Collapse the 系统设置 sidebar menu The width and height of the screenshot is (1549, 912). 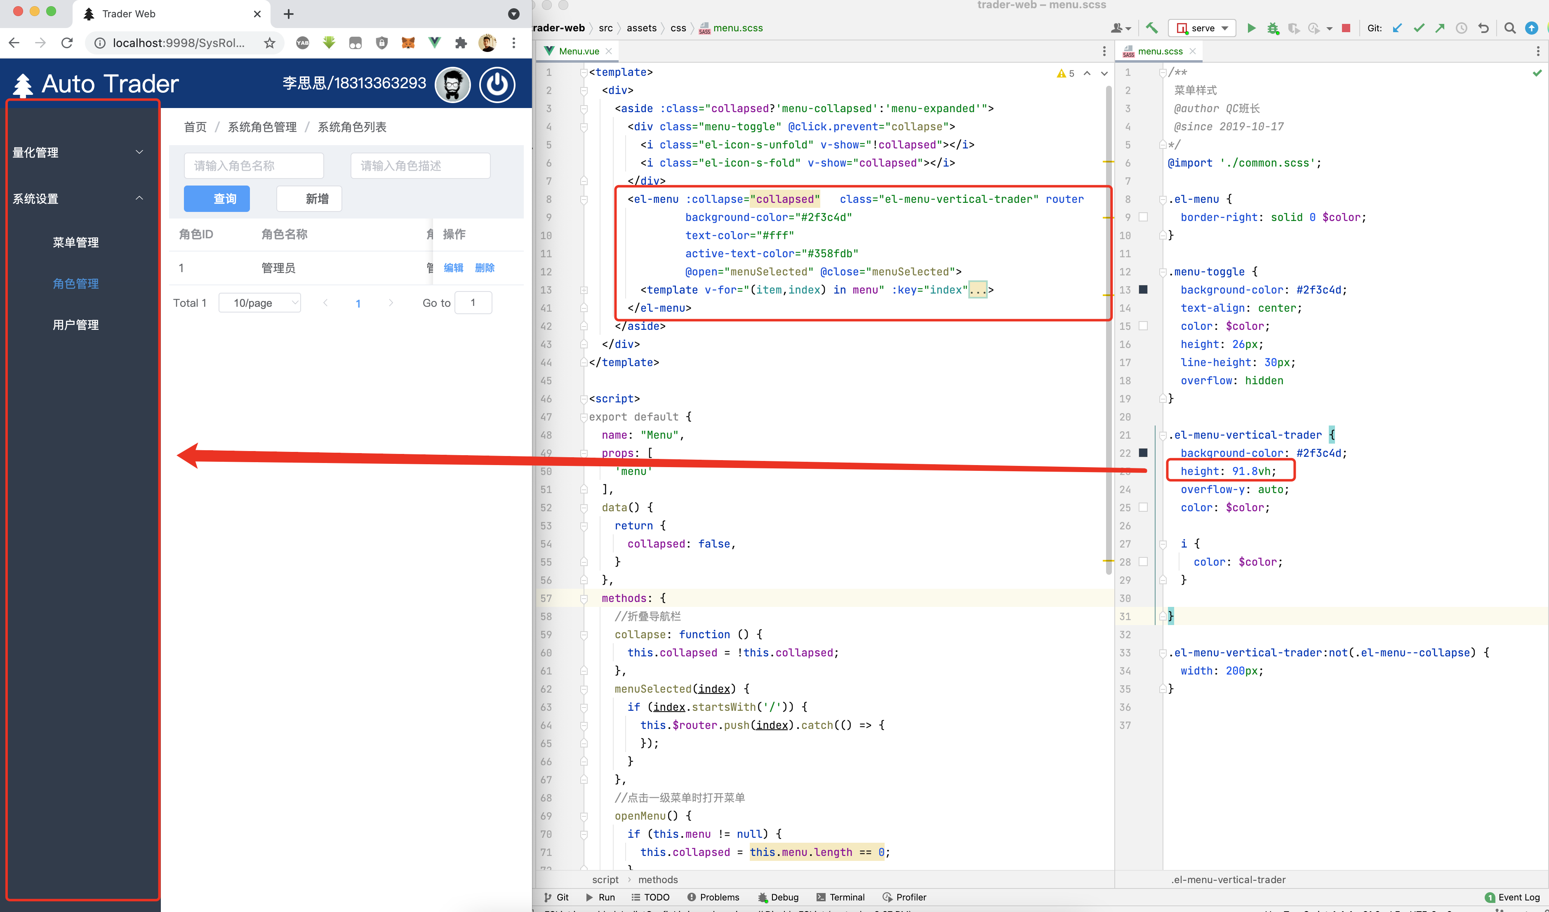79,198
